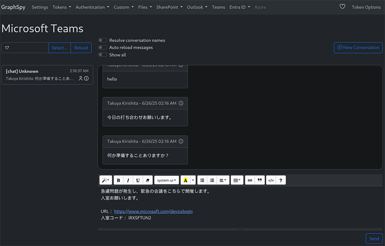Open the system-ui font family dropdown
The width and height of the screenshot is (385, 246).
point(167,180)
